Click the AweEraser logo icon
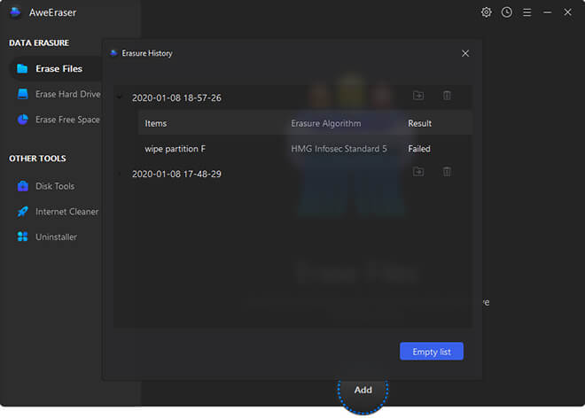The image size is (585, 419). click(15, 12)
